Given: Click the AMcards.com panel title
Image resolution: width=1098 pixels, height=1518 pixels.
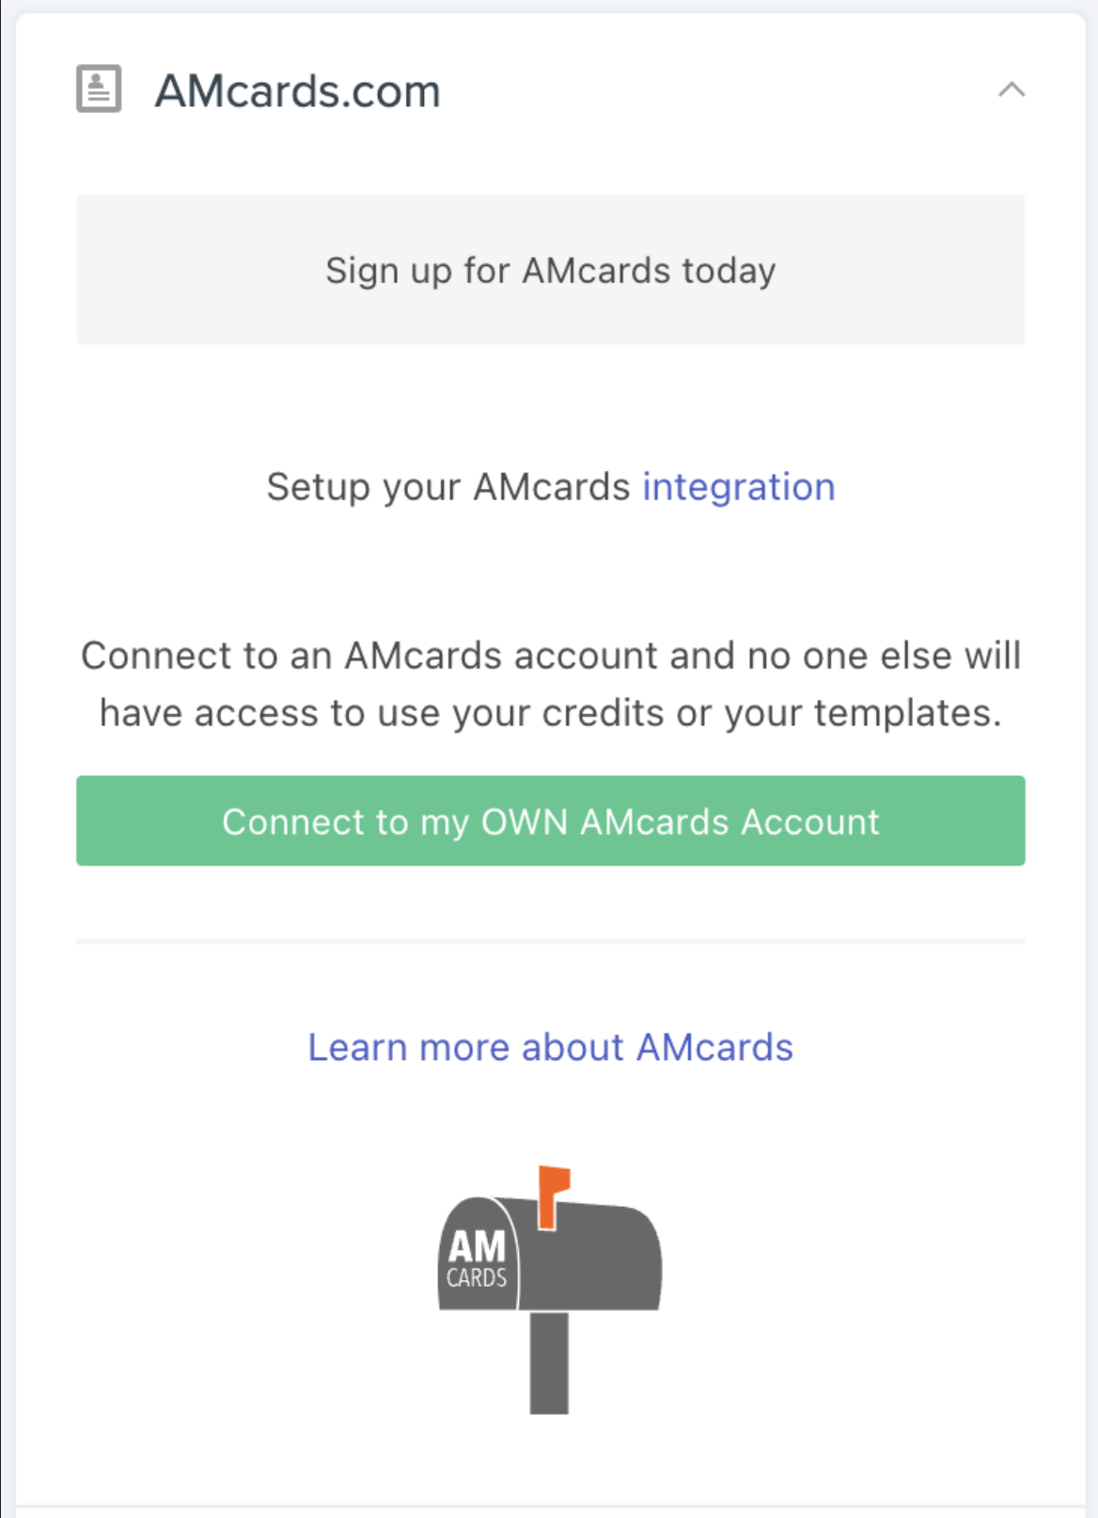Looking at the screenshot, I should (x=297, y=91).
